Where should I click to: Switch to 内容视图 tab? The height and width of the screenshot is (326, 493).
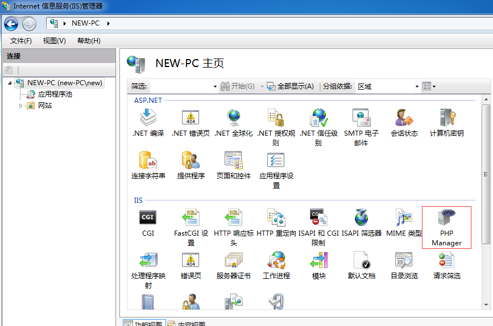pyautogui.click(x=187, y=323)
